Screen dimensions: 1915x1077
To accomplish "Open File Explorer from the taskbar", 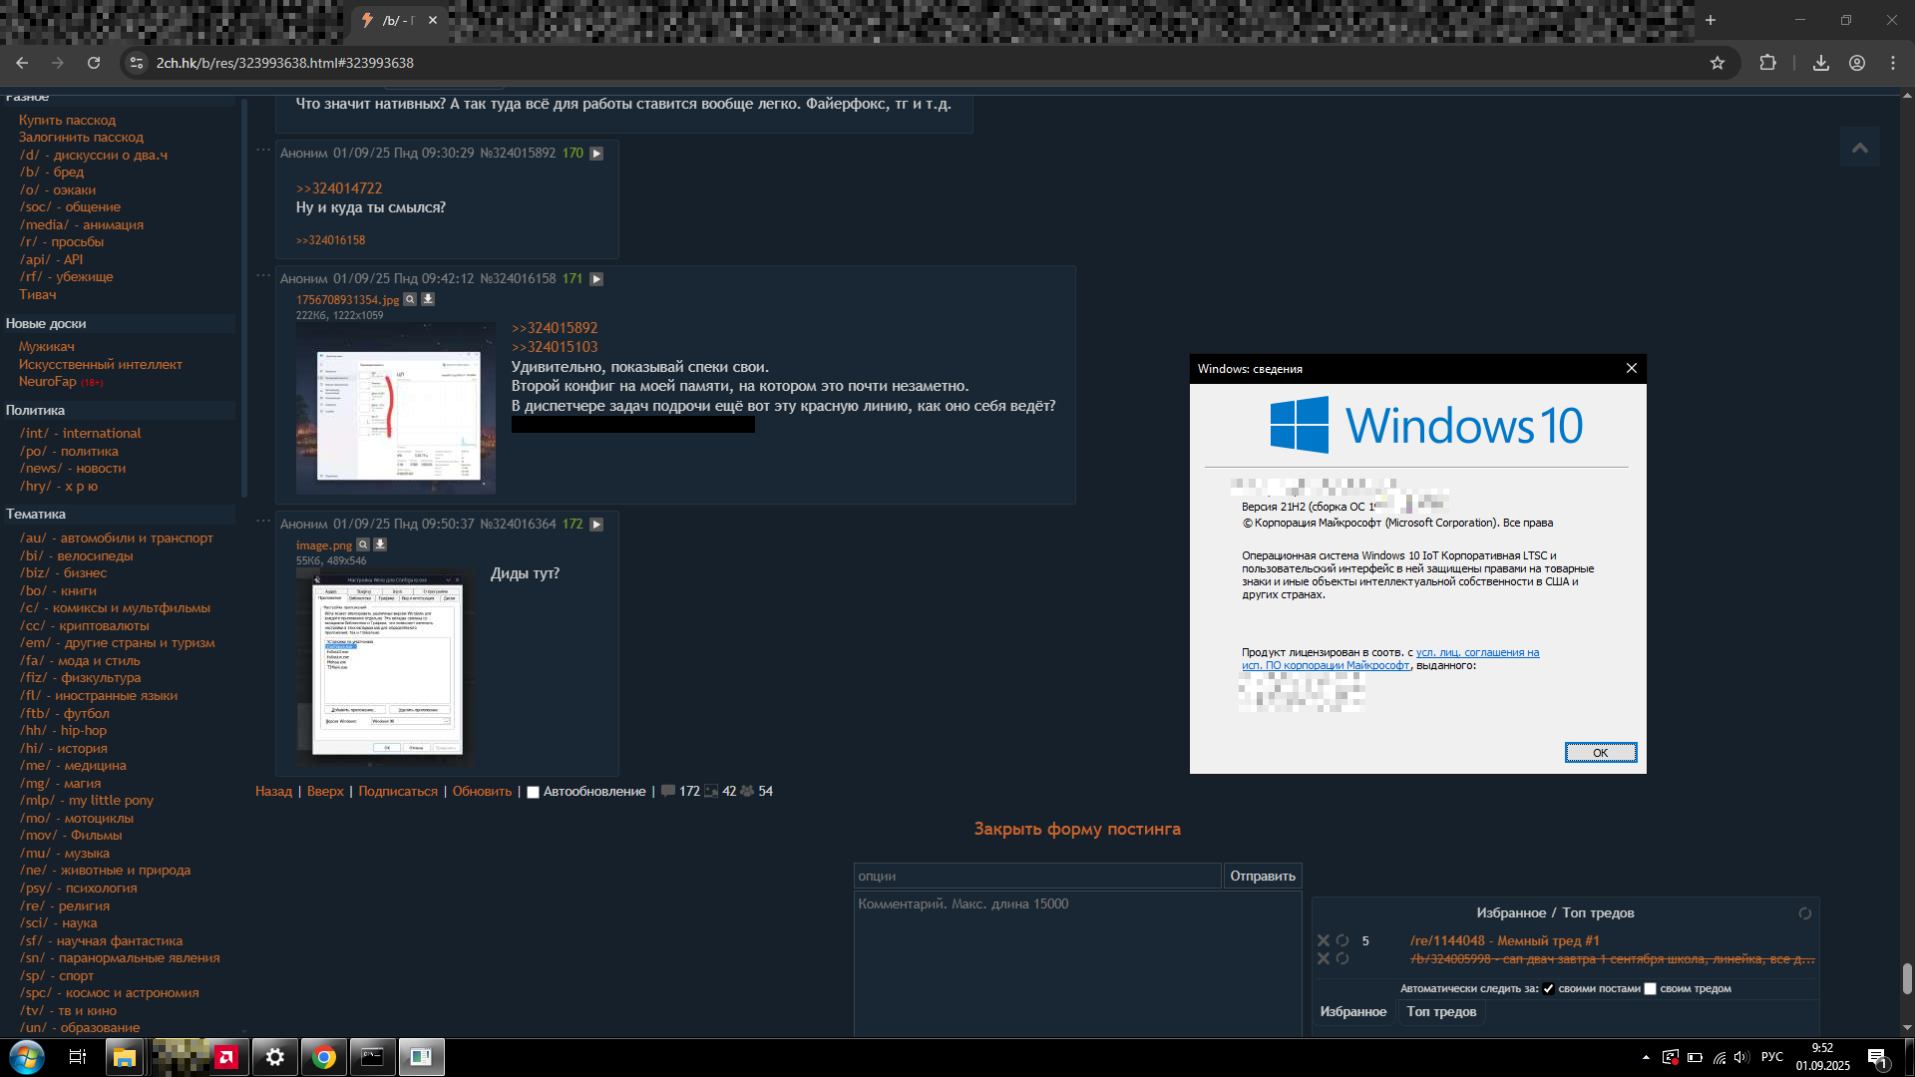I will point(124,1057).
